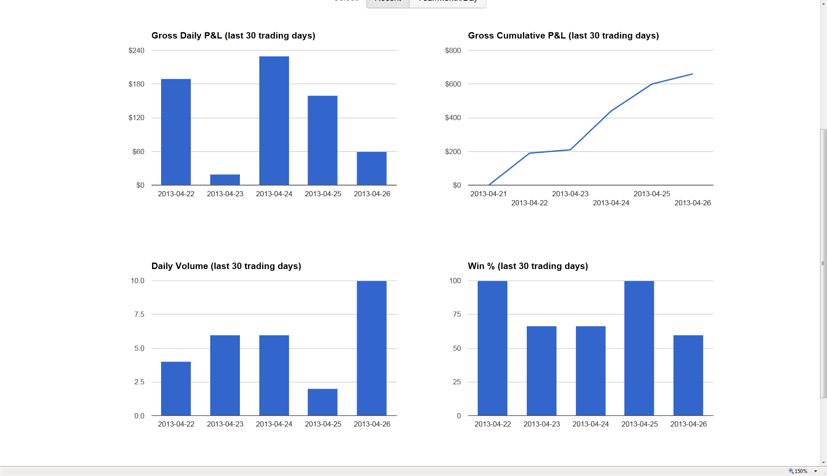This screenshot has width=827, height=476.
Task: Click the Gross Daily P&L chart title
Action: coord(233,36)
